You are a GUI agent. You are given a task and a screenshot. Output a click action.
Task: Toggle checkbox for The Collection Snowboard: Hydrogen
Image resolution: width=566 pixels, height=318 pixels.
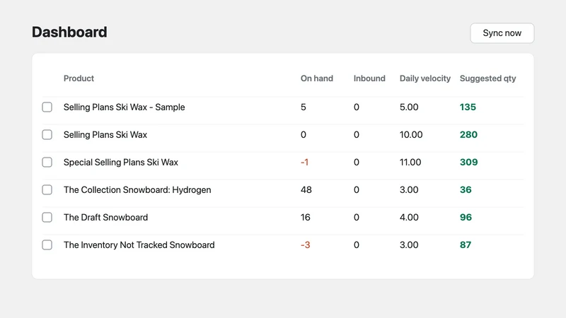[47, 189]
